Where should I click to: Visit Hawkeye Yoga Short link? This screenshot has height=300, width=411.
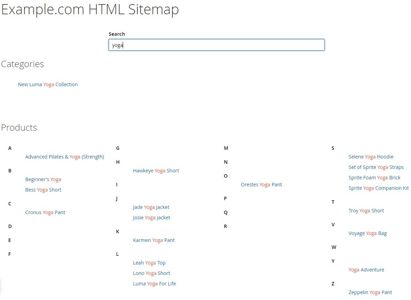click(156, 171)
